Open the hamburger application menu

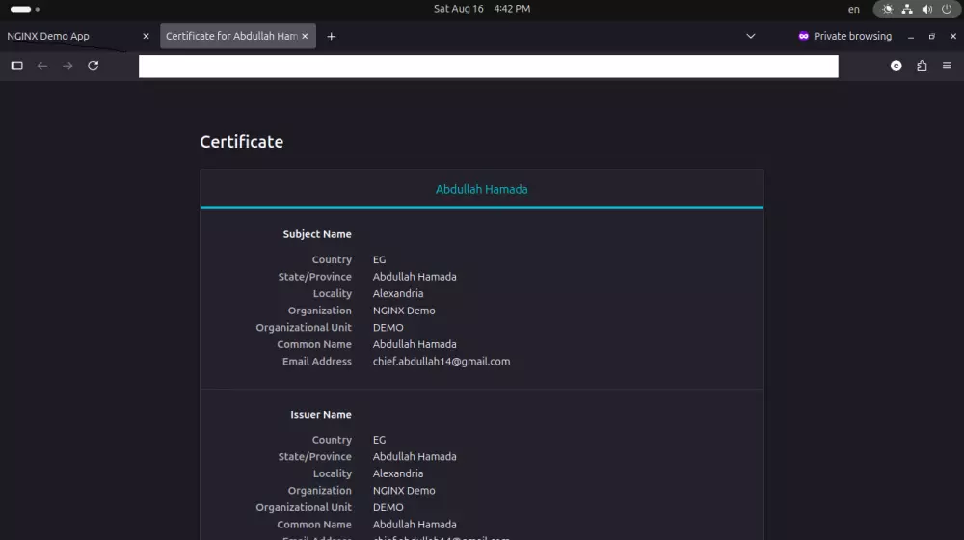tap(947, 66)
